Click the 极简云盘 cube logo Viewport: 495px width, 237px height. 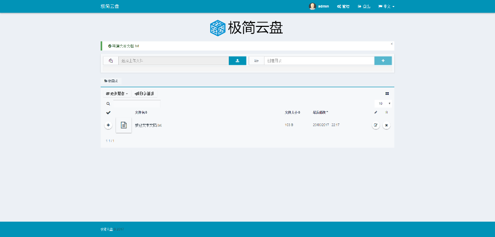(x=218, y=28)
